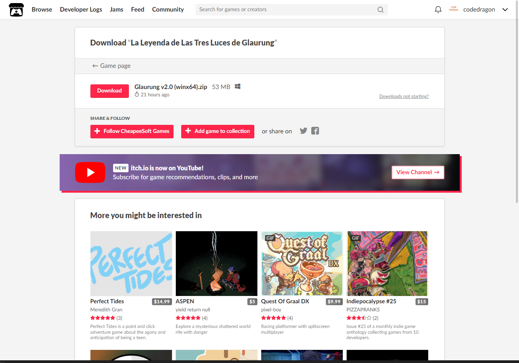Click the $14.99 price tag
The height and width of the screenshot is (363, 519).
click(x=162, y=302)
